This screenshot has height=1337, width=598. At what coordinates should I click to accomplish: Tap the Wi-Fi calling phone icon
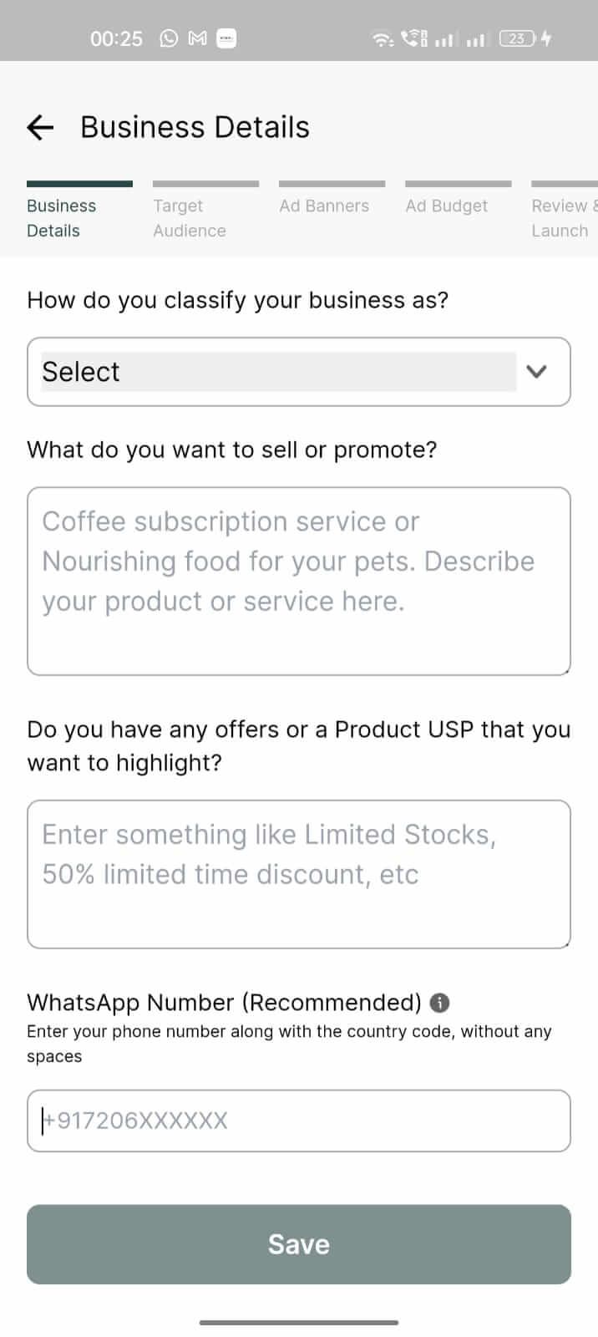(413, 38)
